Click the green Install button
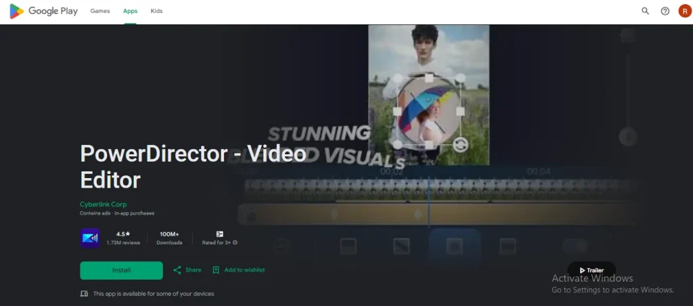This screenshot has height=306, width=693. click(x=122, y=270)
